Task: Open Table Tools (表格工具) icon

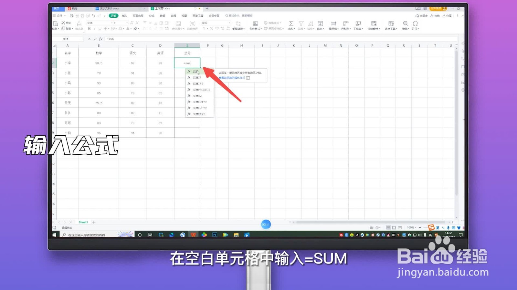Action: pyautogui.click(x=391, y=24)
